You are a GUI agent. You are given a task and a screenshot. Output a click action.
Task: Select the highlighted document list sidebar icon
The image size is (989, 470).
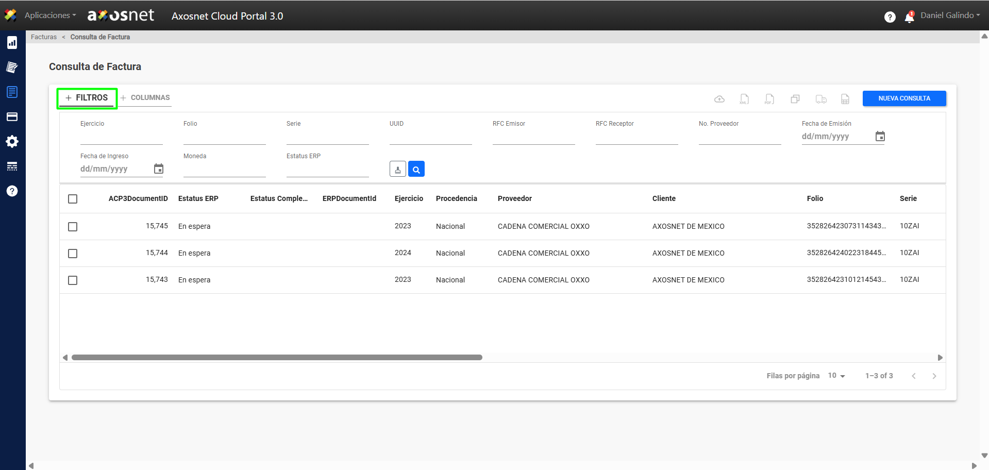12,92
